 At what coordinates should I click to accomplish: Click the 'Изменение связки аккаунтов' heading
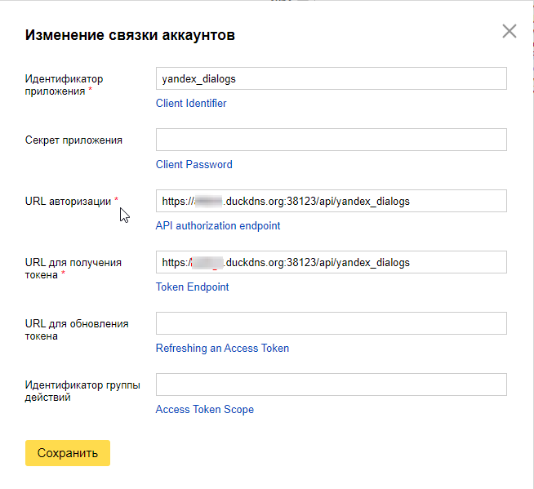130,35
